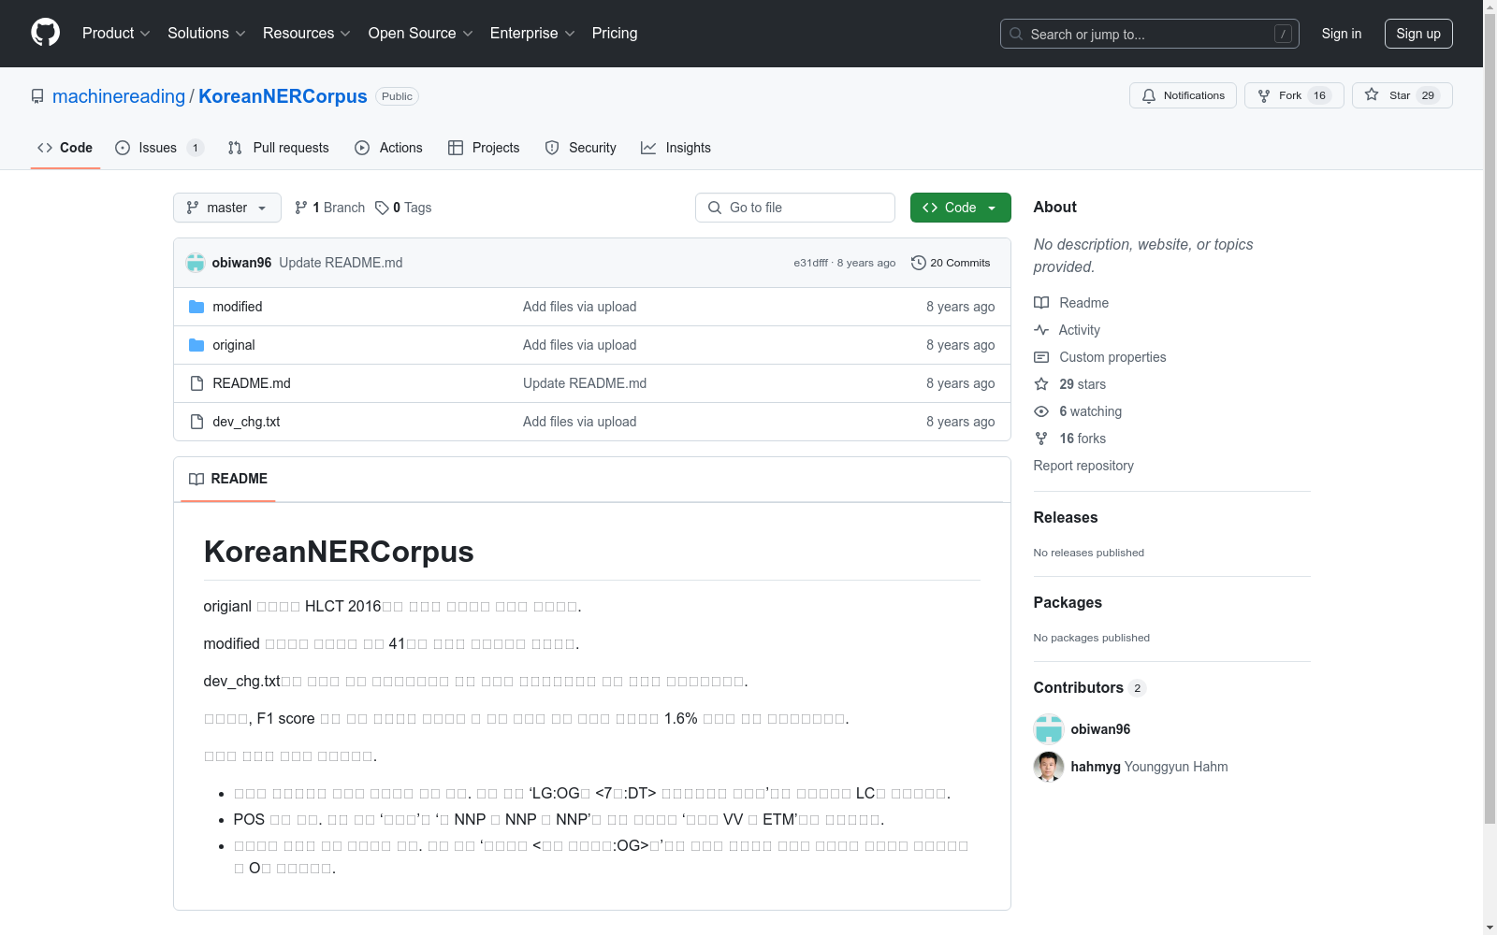Screen dimensions: 1497x935
Task: Open the green Code dropdown button
Action: point(960,208)
